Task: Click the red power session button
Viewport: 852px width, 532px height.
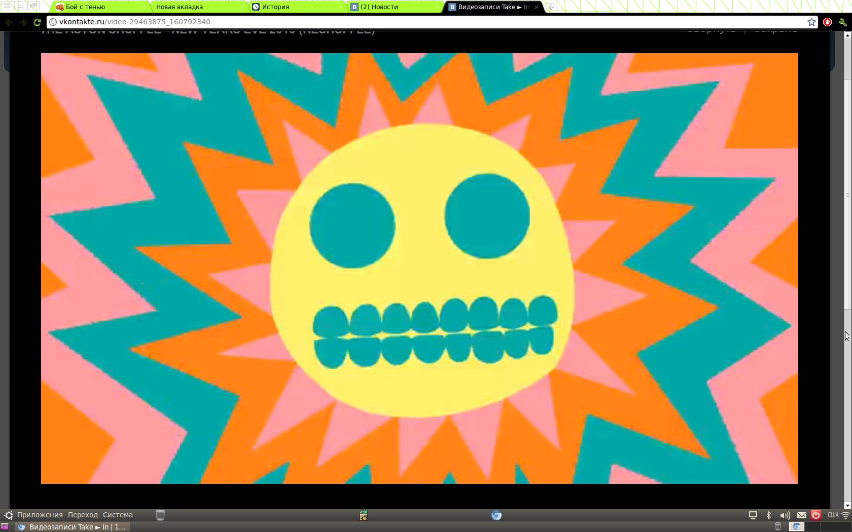Action: coord(815,515)
